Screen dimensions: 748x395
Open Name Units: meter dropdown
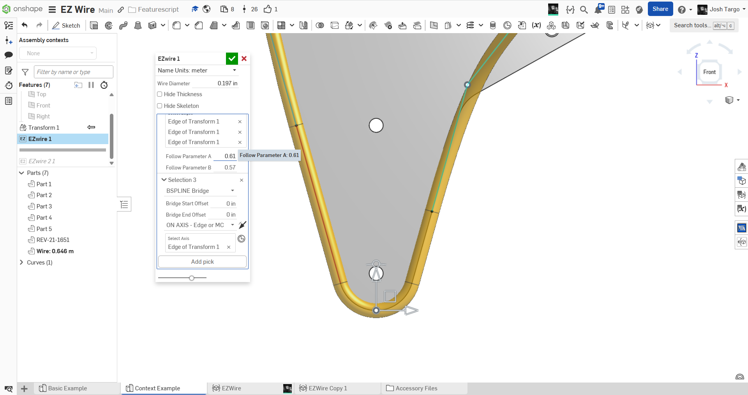tap(197, 71)
